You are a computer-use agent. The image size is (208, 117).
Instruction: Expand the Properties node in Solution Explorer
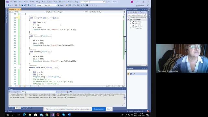(130, 22)
